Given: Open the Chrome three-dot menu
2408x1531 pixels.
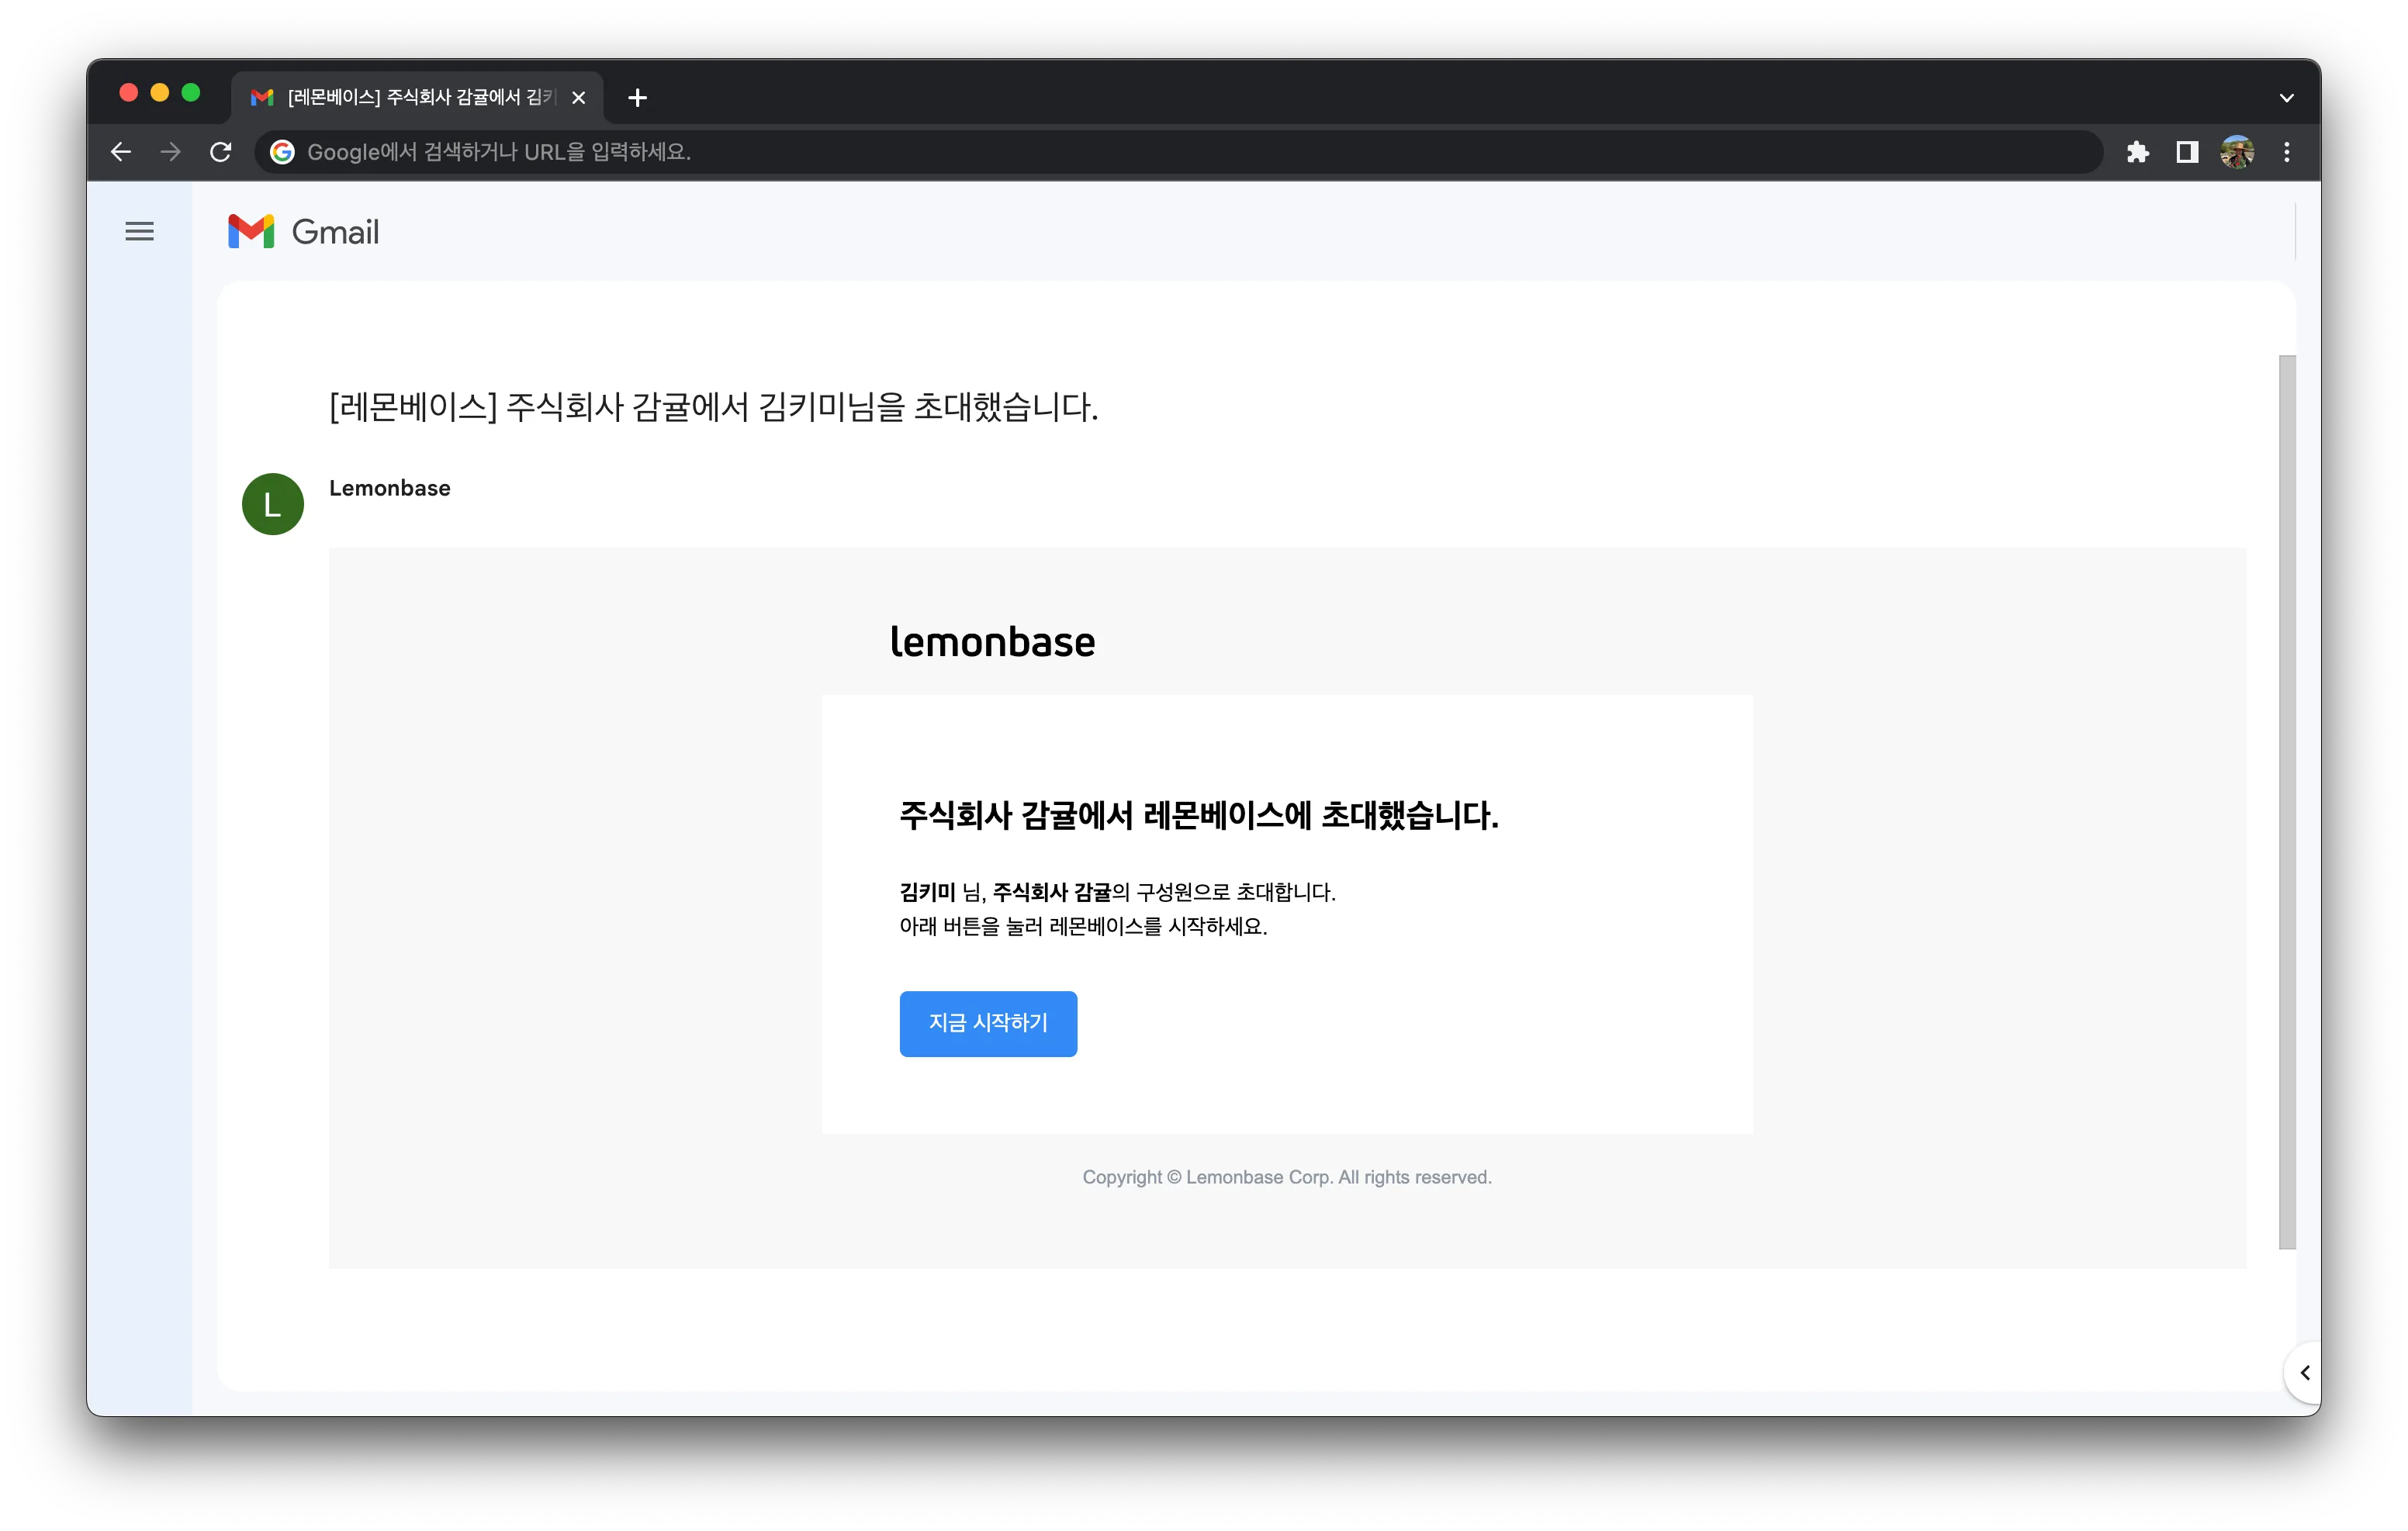Looking at the screenshot, I should [x=2287, y=152].
